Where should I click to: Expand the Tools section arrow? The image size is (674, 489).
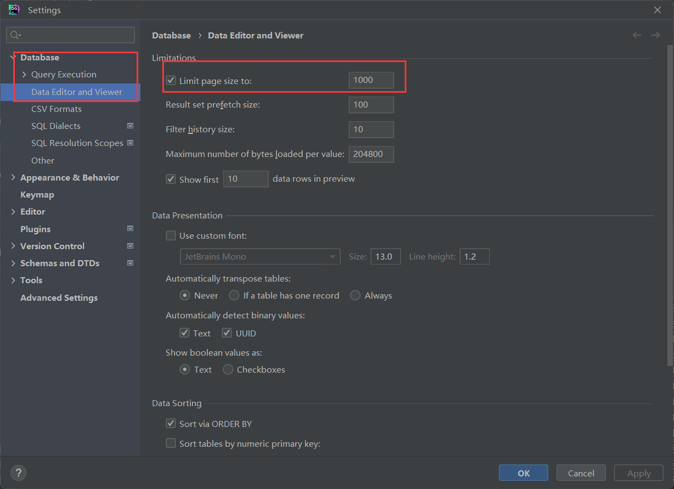(x=13, y=280)
